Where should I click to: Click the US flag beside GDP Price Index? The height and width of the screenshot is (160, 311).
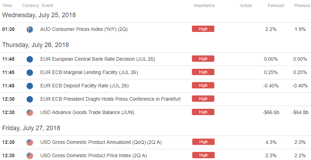pos(30,156)
